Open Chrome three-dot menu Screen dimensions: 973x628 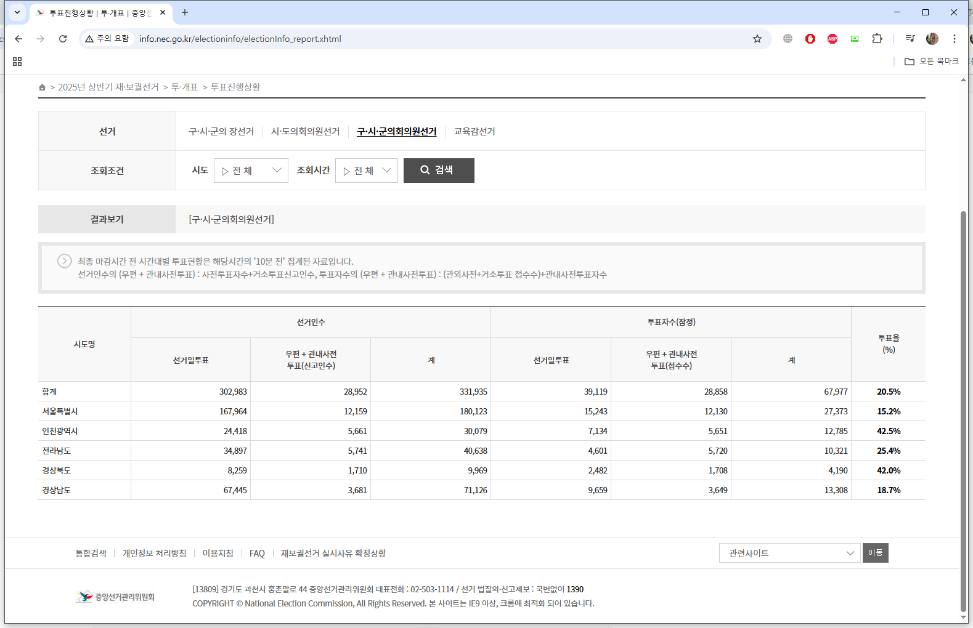click(955, 39)
